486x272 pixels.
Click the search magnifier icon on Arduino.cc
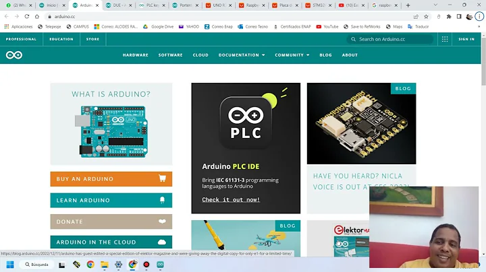tap(353, 39)
